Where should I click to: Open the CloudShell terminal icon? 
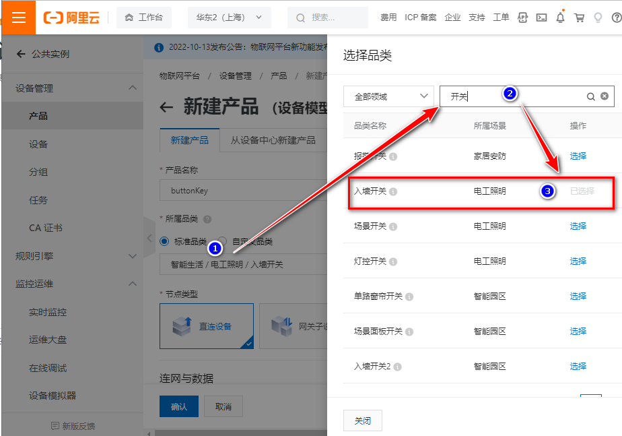pos(541,18)
